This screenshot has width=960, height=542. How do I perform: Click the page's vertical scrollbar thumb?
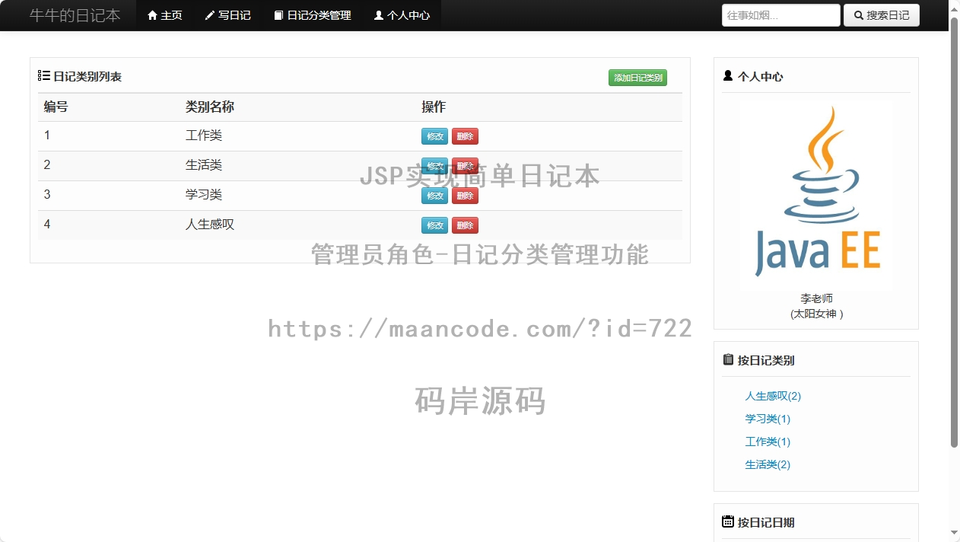pos(955,232)
